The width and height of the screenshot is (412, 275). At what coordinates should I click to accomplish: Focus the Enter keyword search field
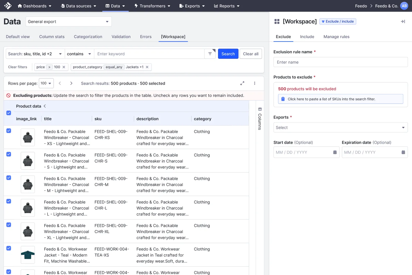pos(149,54)
